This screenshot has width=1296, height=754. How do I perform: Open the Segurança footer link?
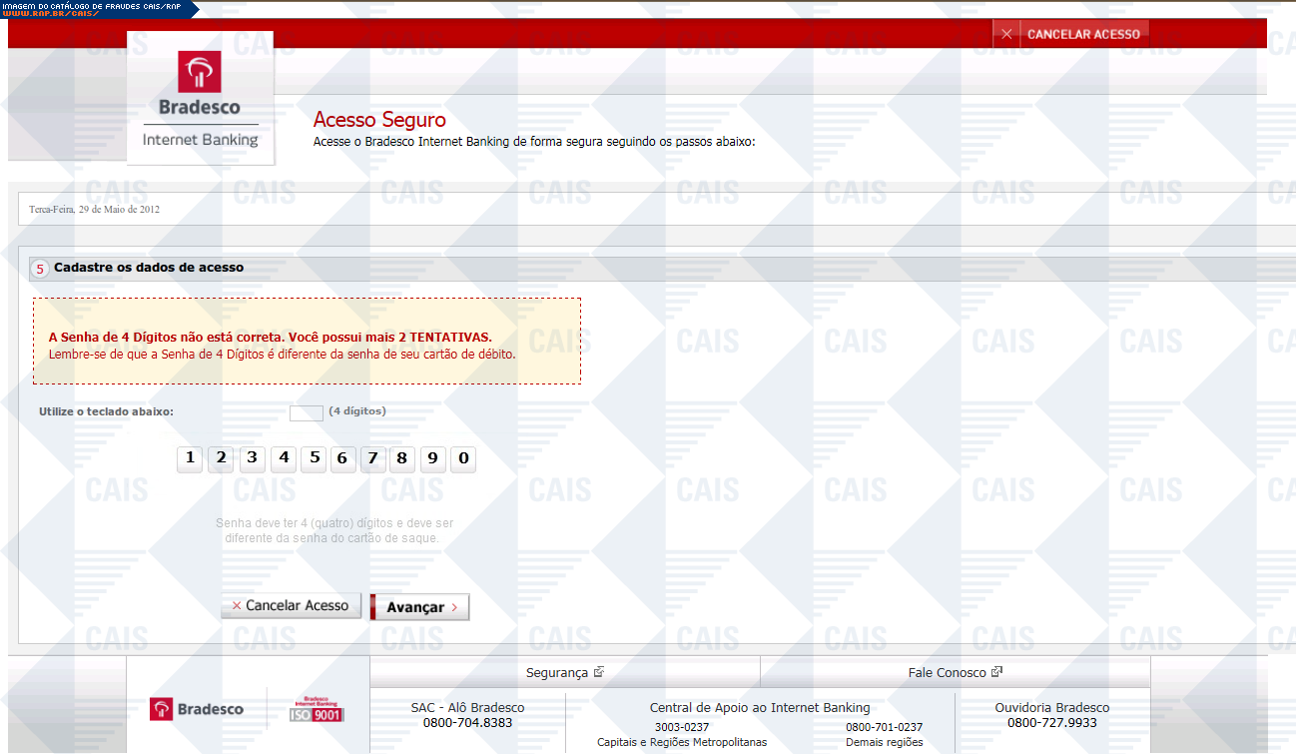[564, 673]
